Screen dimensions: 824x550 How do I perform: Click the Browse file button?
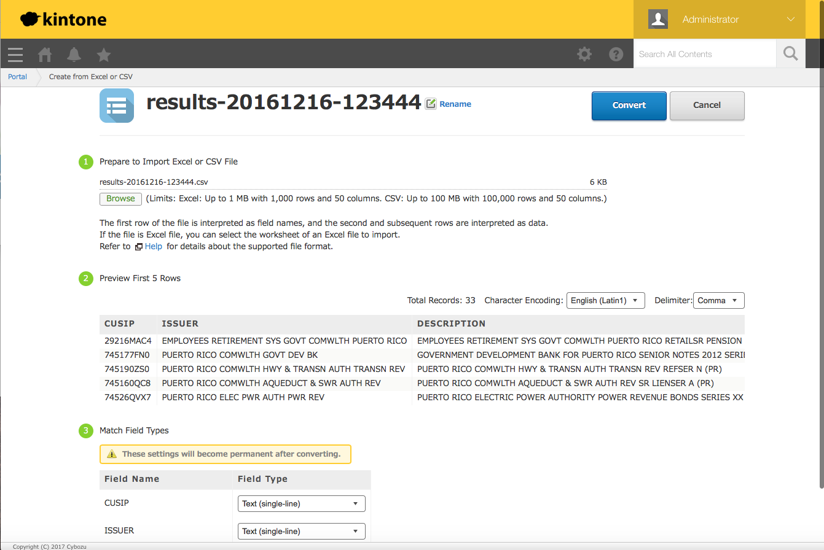120,199
